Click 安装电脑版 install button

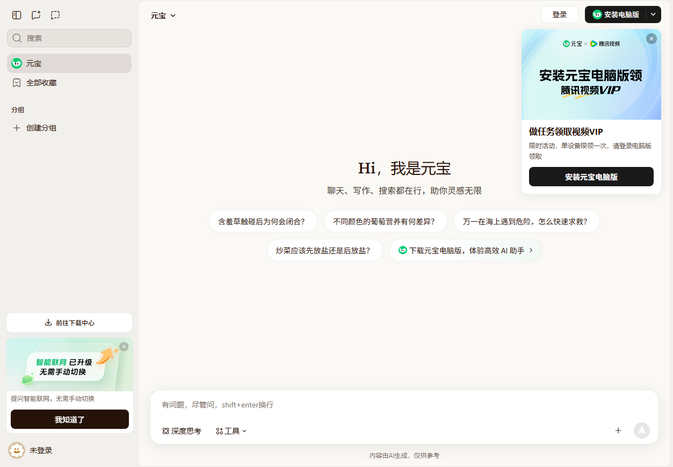point(615,14)
